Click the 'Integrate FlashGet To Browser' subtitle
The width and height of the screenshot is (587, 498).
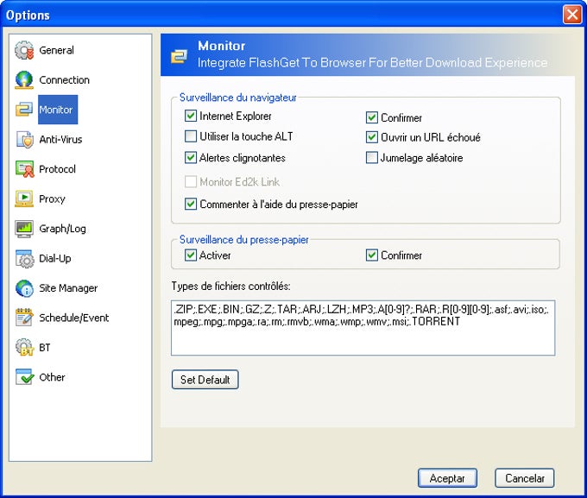[x=373, y=62]
